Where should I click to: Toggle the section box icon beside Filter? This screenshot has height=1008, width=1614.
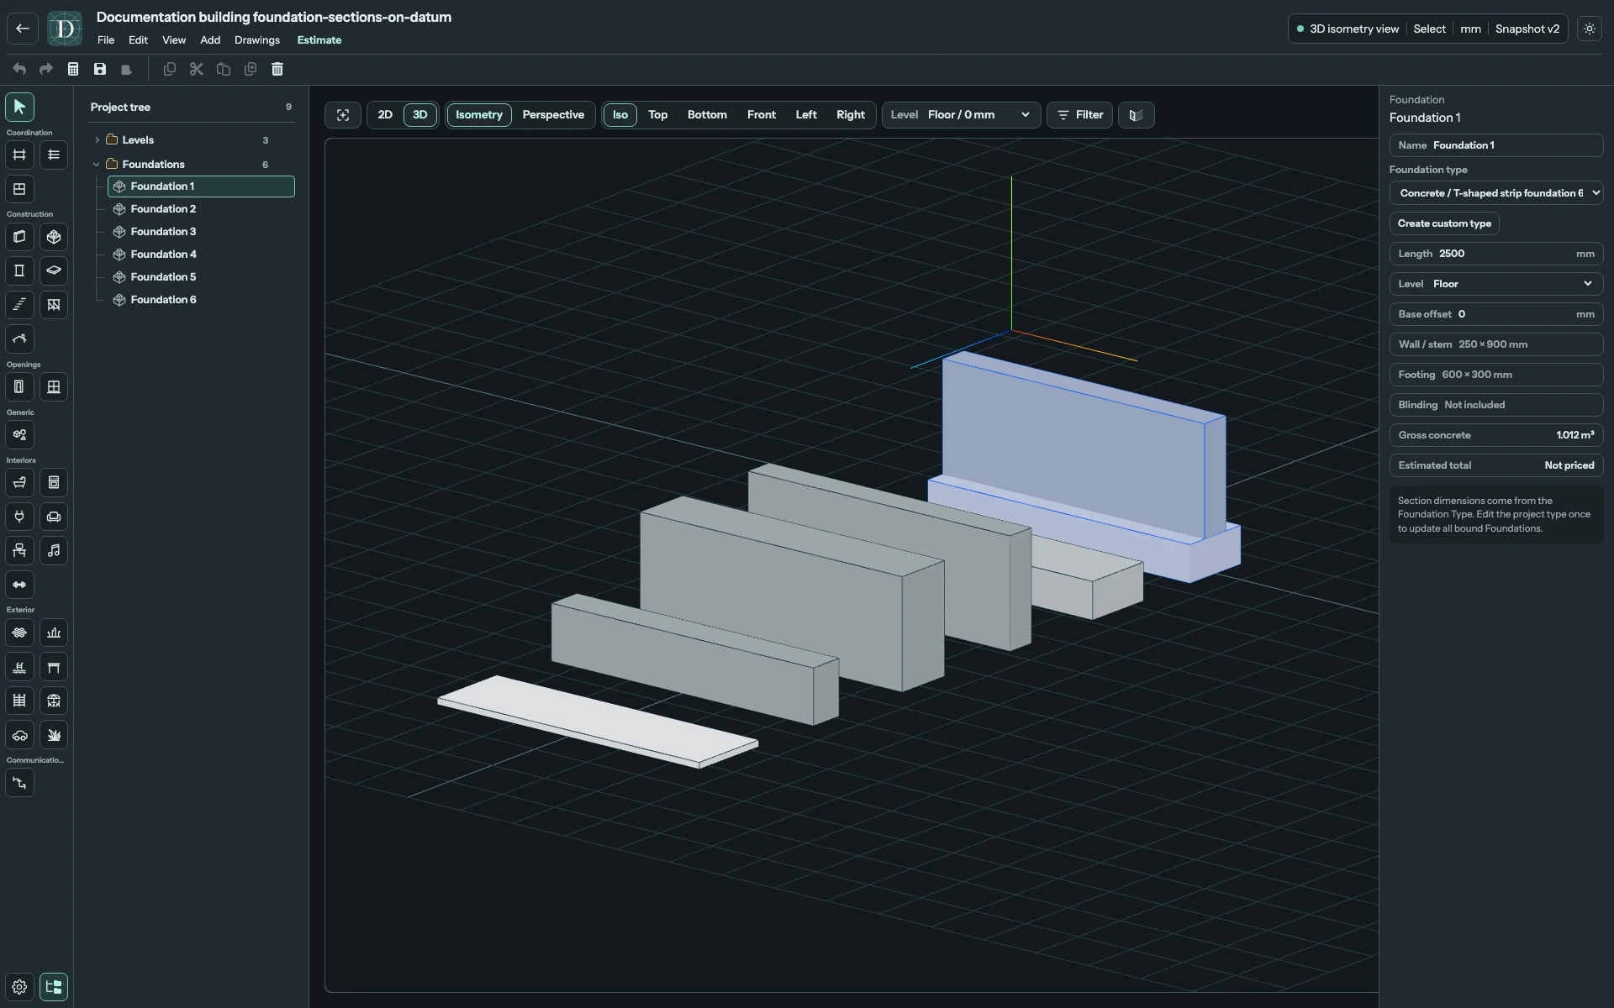1136,115
